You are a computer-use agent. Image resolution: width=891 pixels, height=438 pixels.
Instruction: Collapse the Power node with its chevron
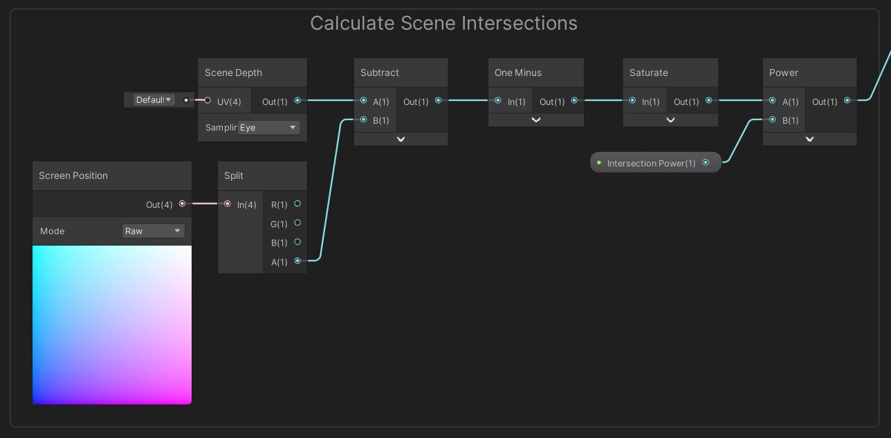[x=809, y=139]
